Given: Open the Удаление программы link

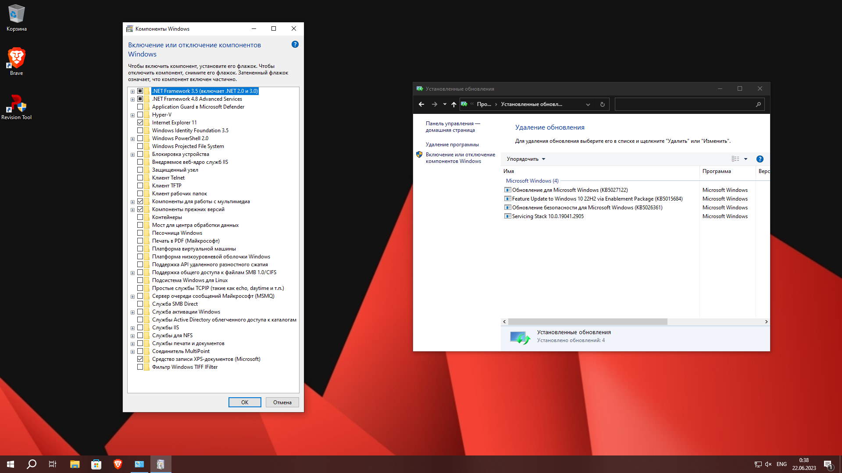Looking at the screenshot, I should pos(452,145).
